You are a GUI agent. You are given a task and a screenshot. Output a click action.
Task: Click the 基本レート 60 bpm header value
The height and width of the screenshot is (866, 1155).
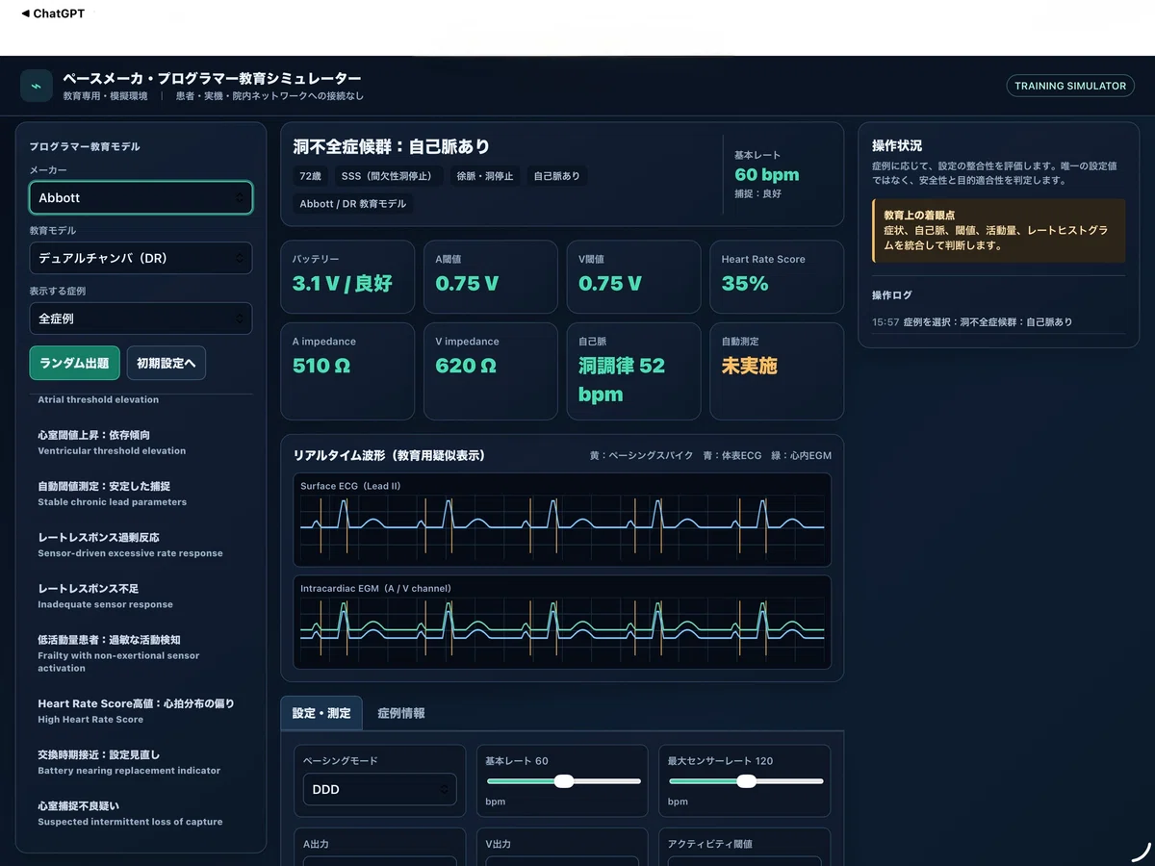[766, 174]
